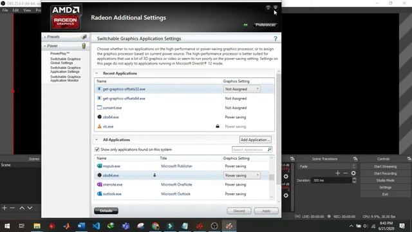
Task: Open scene transition properties gear
Action: (353, 173)
